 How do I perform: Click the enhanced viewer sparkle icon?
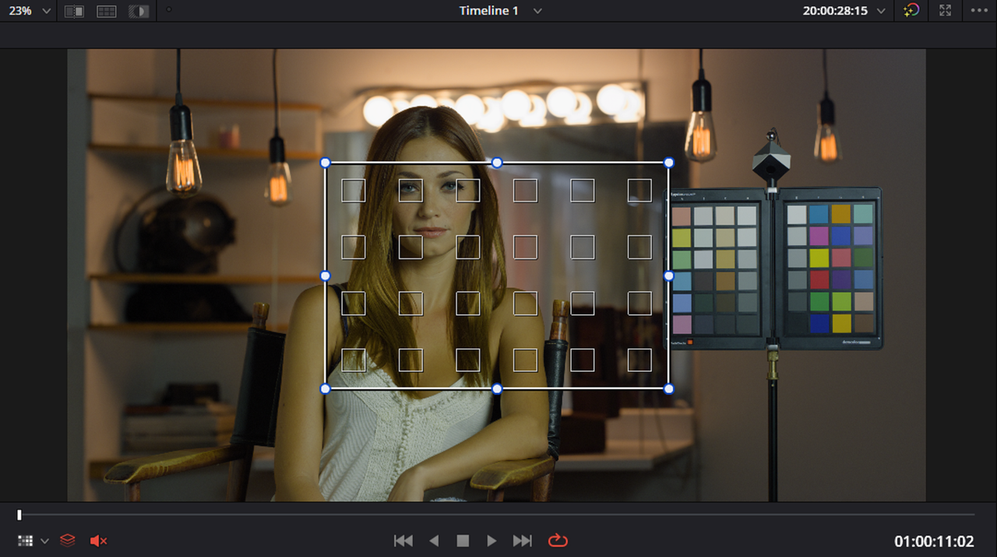coord(911,11)
